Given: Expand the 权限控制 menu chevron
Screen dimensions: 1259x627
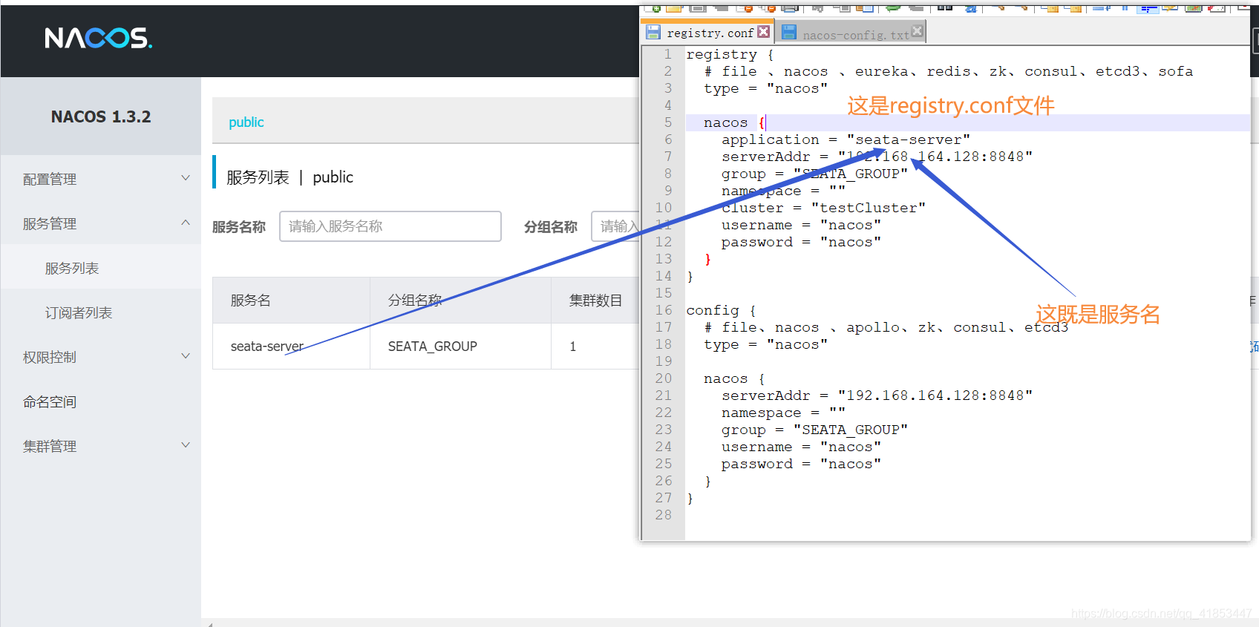Looking at the screenshot, I should pos(186,356).
